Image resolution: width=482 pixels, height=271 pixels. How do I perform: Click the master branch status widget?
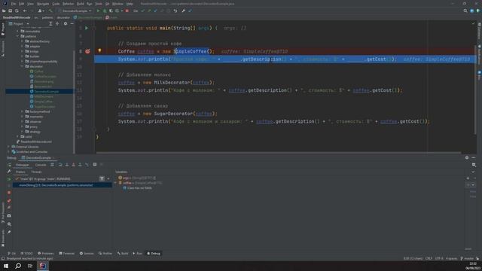point(467,258)
